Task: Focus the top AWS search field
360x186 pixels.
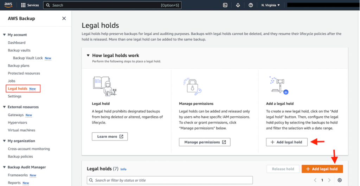Action: tap(112, 5)
